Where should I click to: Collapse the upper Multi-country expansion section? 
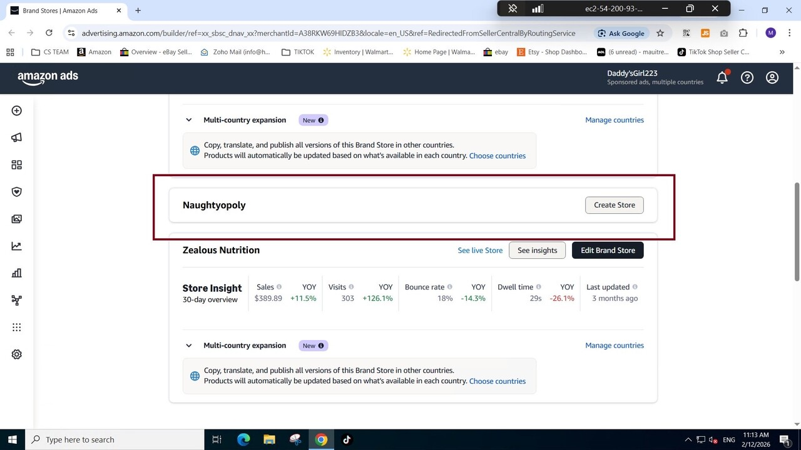pyautogui.click(x=188, y=120)
